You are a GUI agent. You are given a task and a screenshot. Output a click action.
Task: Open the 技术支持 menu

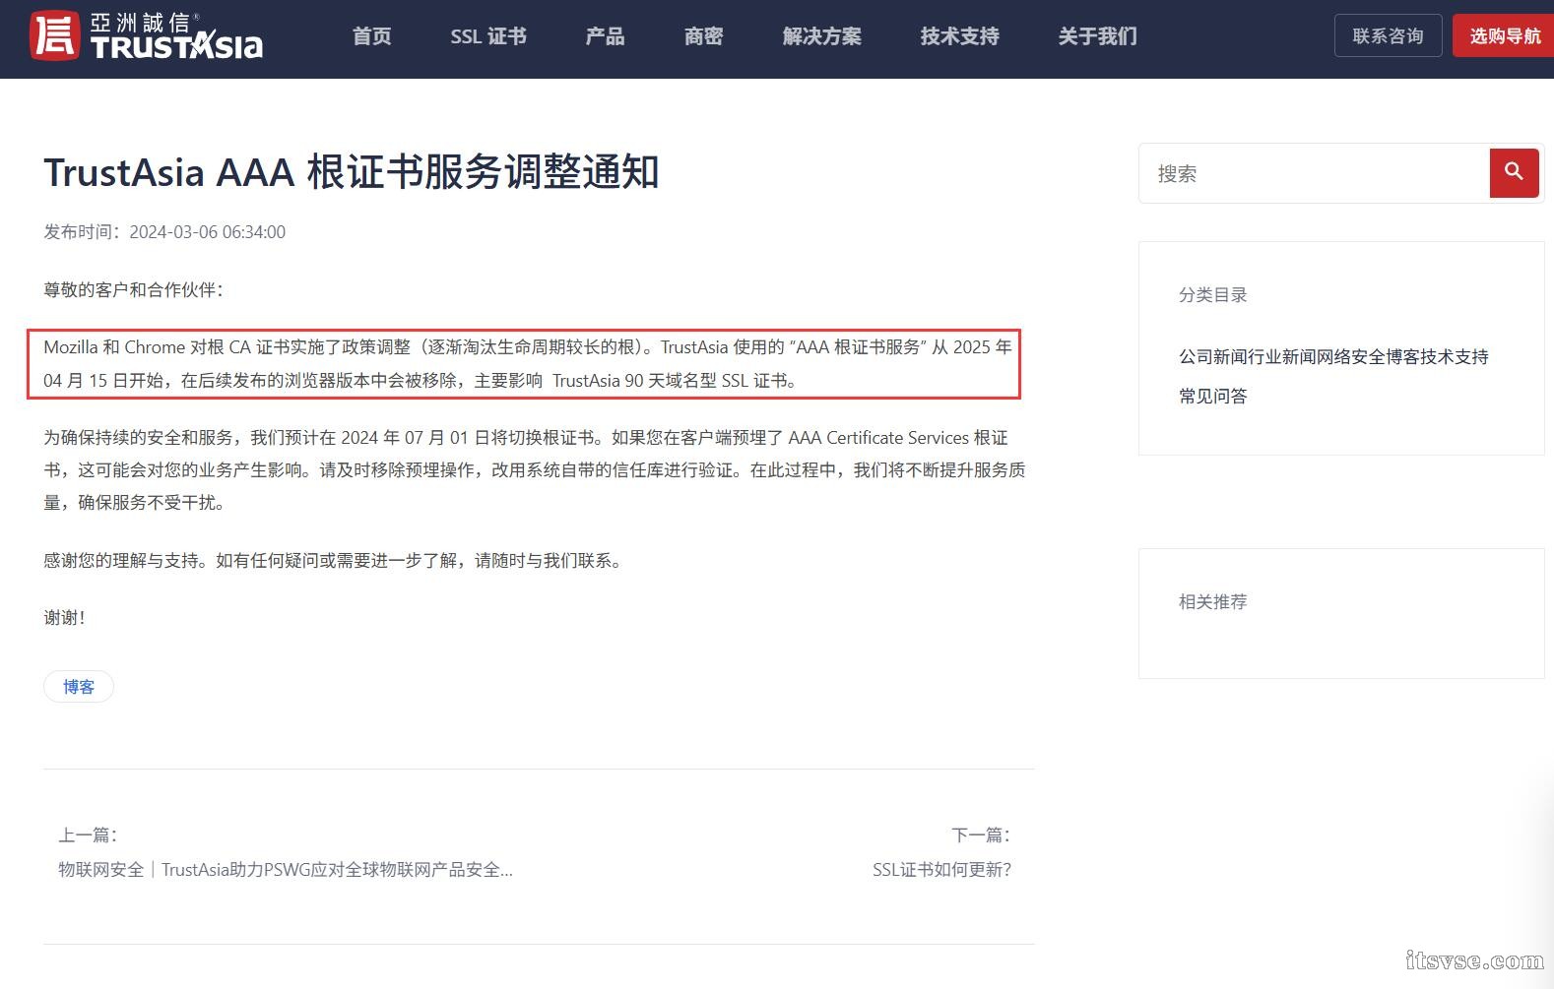pos(959,36)
